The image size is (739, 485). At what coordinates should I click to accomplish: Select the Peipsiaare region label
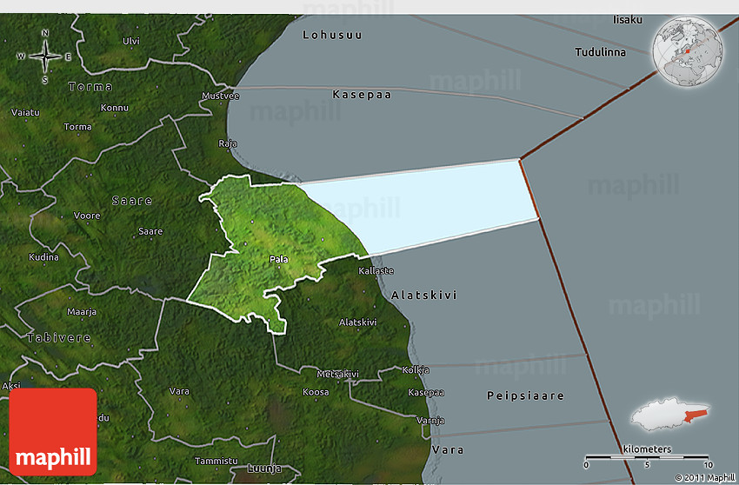coord(524,395)
